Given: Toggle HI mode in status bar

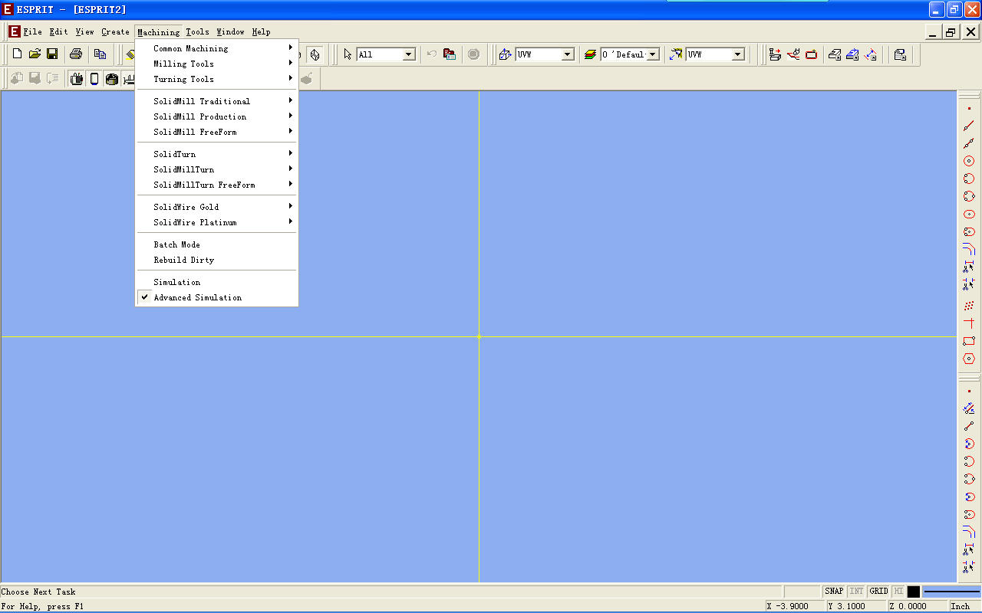Looking at the screenshot, I should pos(898,592).
